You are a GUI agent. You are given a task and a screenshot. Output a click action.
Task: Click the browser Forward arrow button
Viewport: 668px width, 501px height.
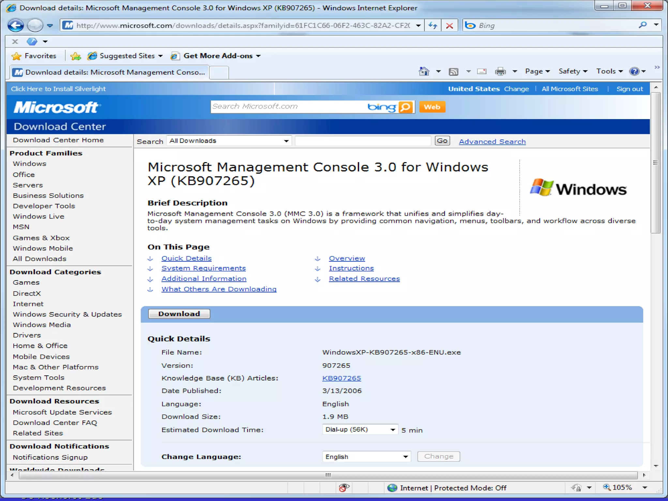[35, 25]
